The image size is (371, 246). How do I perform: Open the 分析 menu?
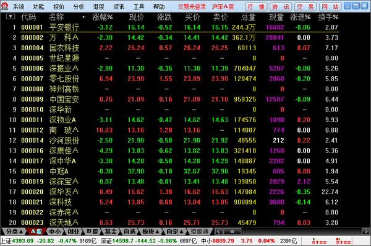(x=79, y=7)
